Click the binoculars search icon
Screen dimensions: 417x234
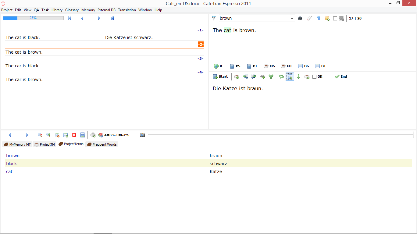(x=300, y=18)
